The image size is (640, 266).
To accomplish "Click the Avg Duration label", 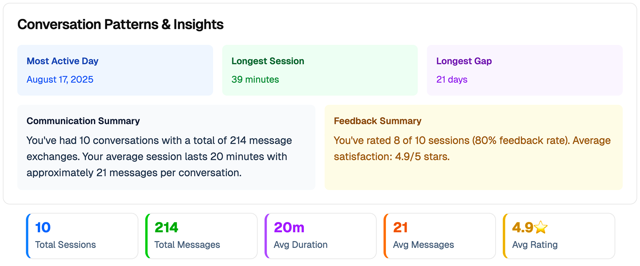I will click(301, 245).
